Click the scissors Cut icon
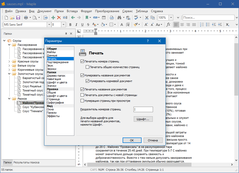 (x=147, y=18)
